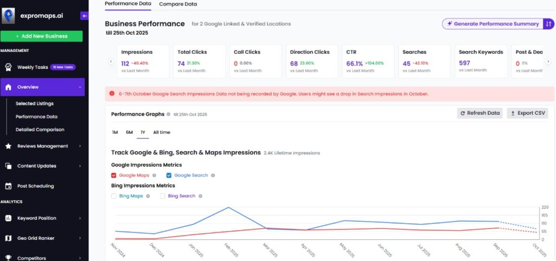This screenshot has width=556, height=261.
Task: Click the Weekly Tasks badge icon
Action: tap(8, 67)
